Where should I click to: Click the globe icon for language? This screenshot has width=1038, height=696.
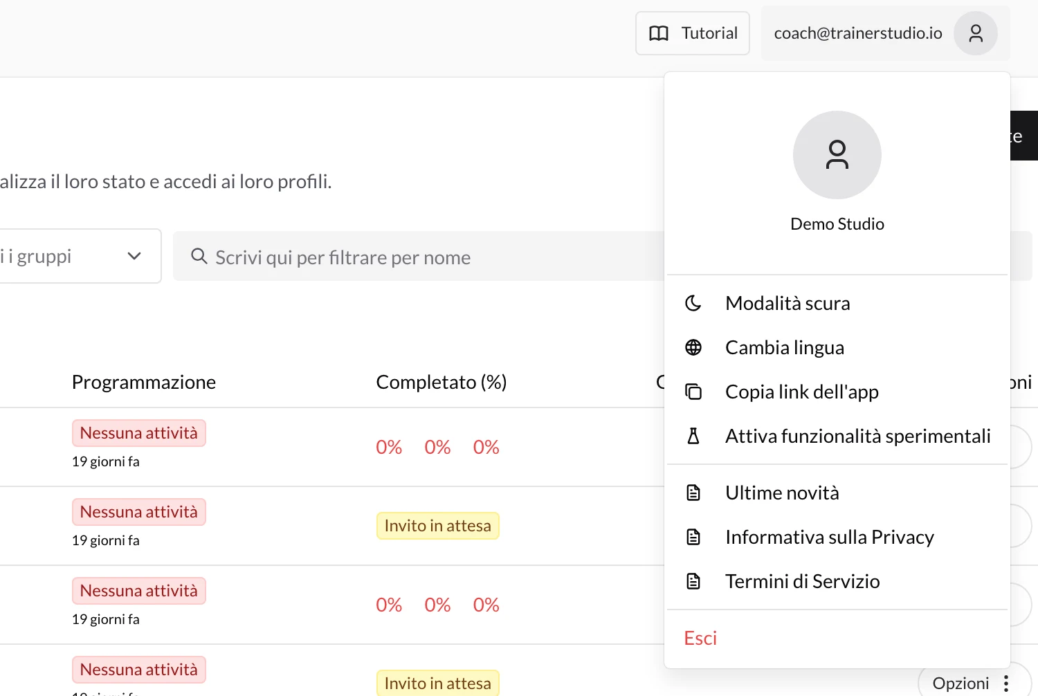[693, 347]
